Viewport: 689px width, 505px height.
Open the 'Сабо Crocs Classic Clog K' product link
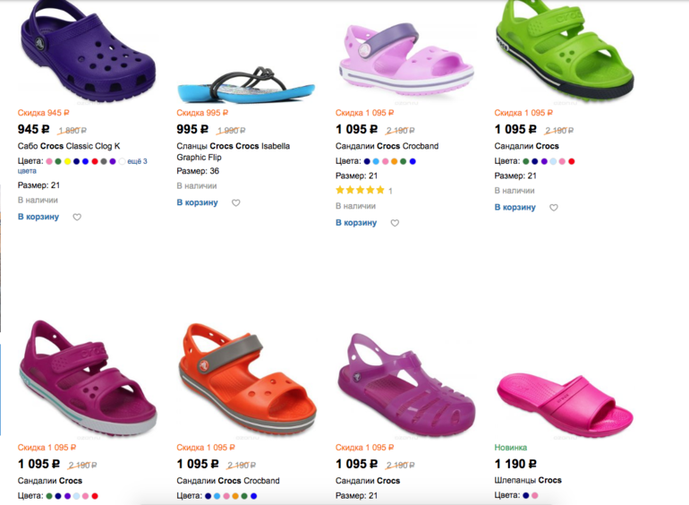point(69,146)
